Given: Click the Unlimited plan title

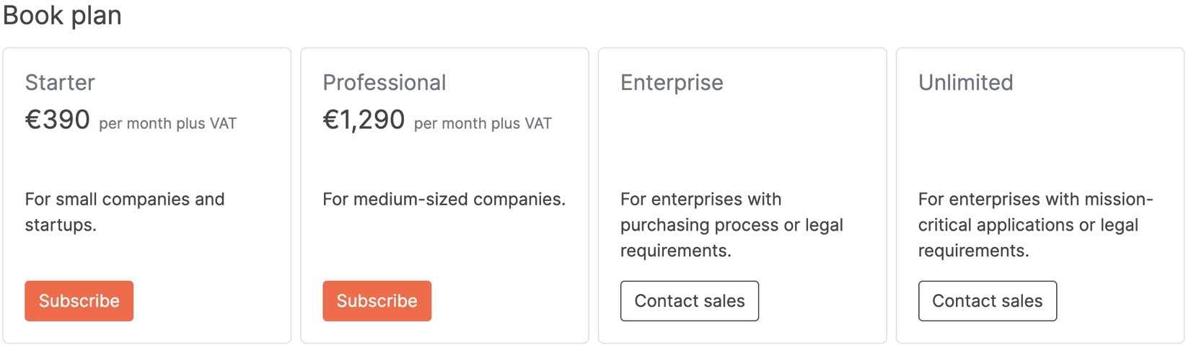Looking at the screenshot, I should coord(965,83).
